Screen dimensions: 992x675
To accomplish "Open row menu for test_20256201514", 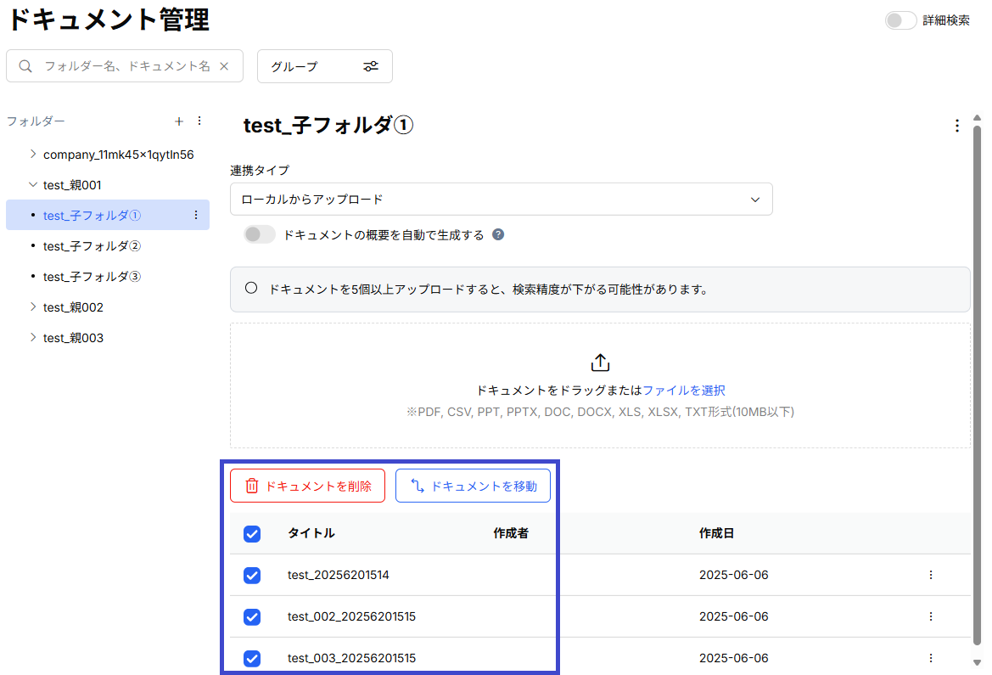I will (x=931, y=575).
